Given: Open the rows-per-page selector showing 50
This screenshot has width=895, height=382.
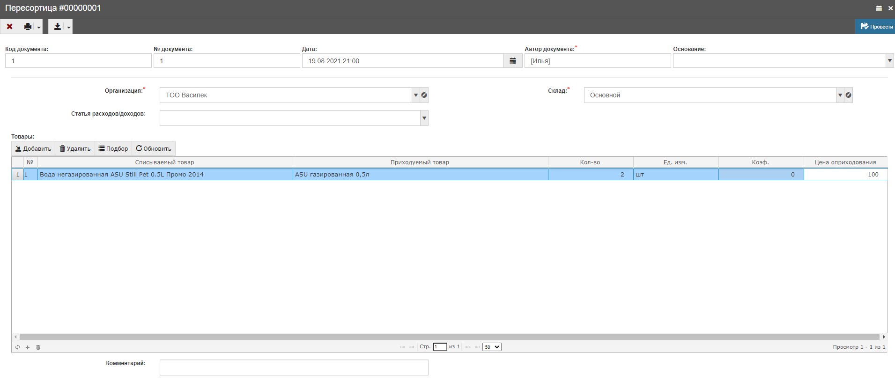Looking at the screenshot, I should [492, 347].
